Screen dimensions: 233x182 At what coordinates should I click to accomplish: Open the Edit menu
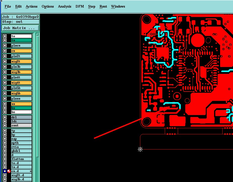(18, 7)
